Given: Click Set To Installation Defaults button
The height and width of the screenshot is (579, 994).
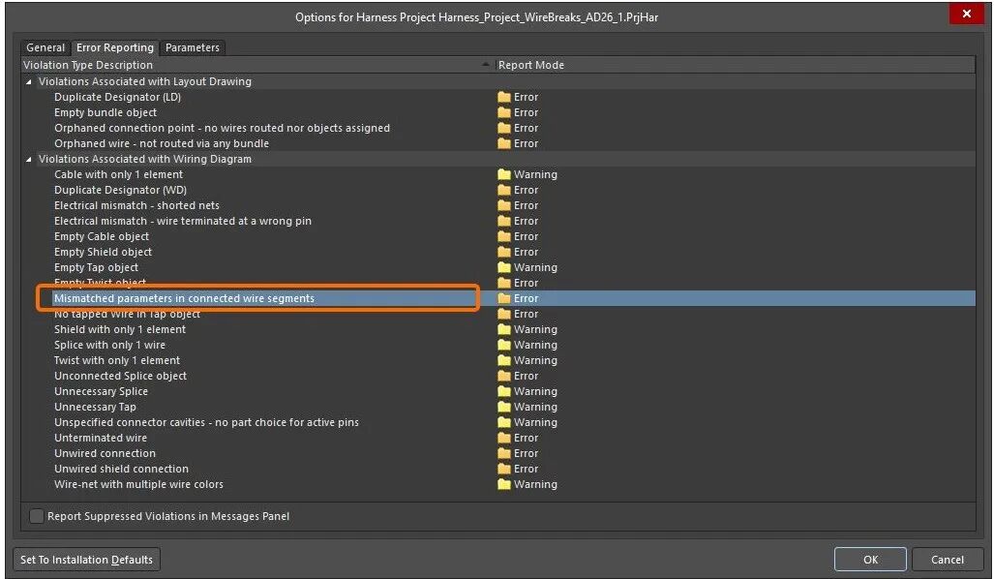Looking at the screenshot, I should (86, 560).
